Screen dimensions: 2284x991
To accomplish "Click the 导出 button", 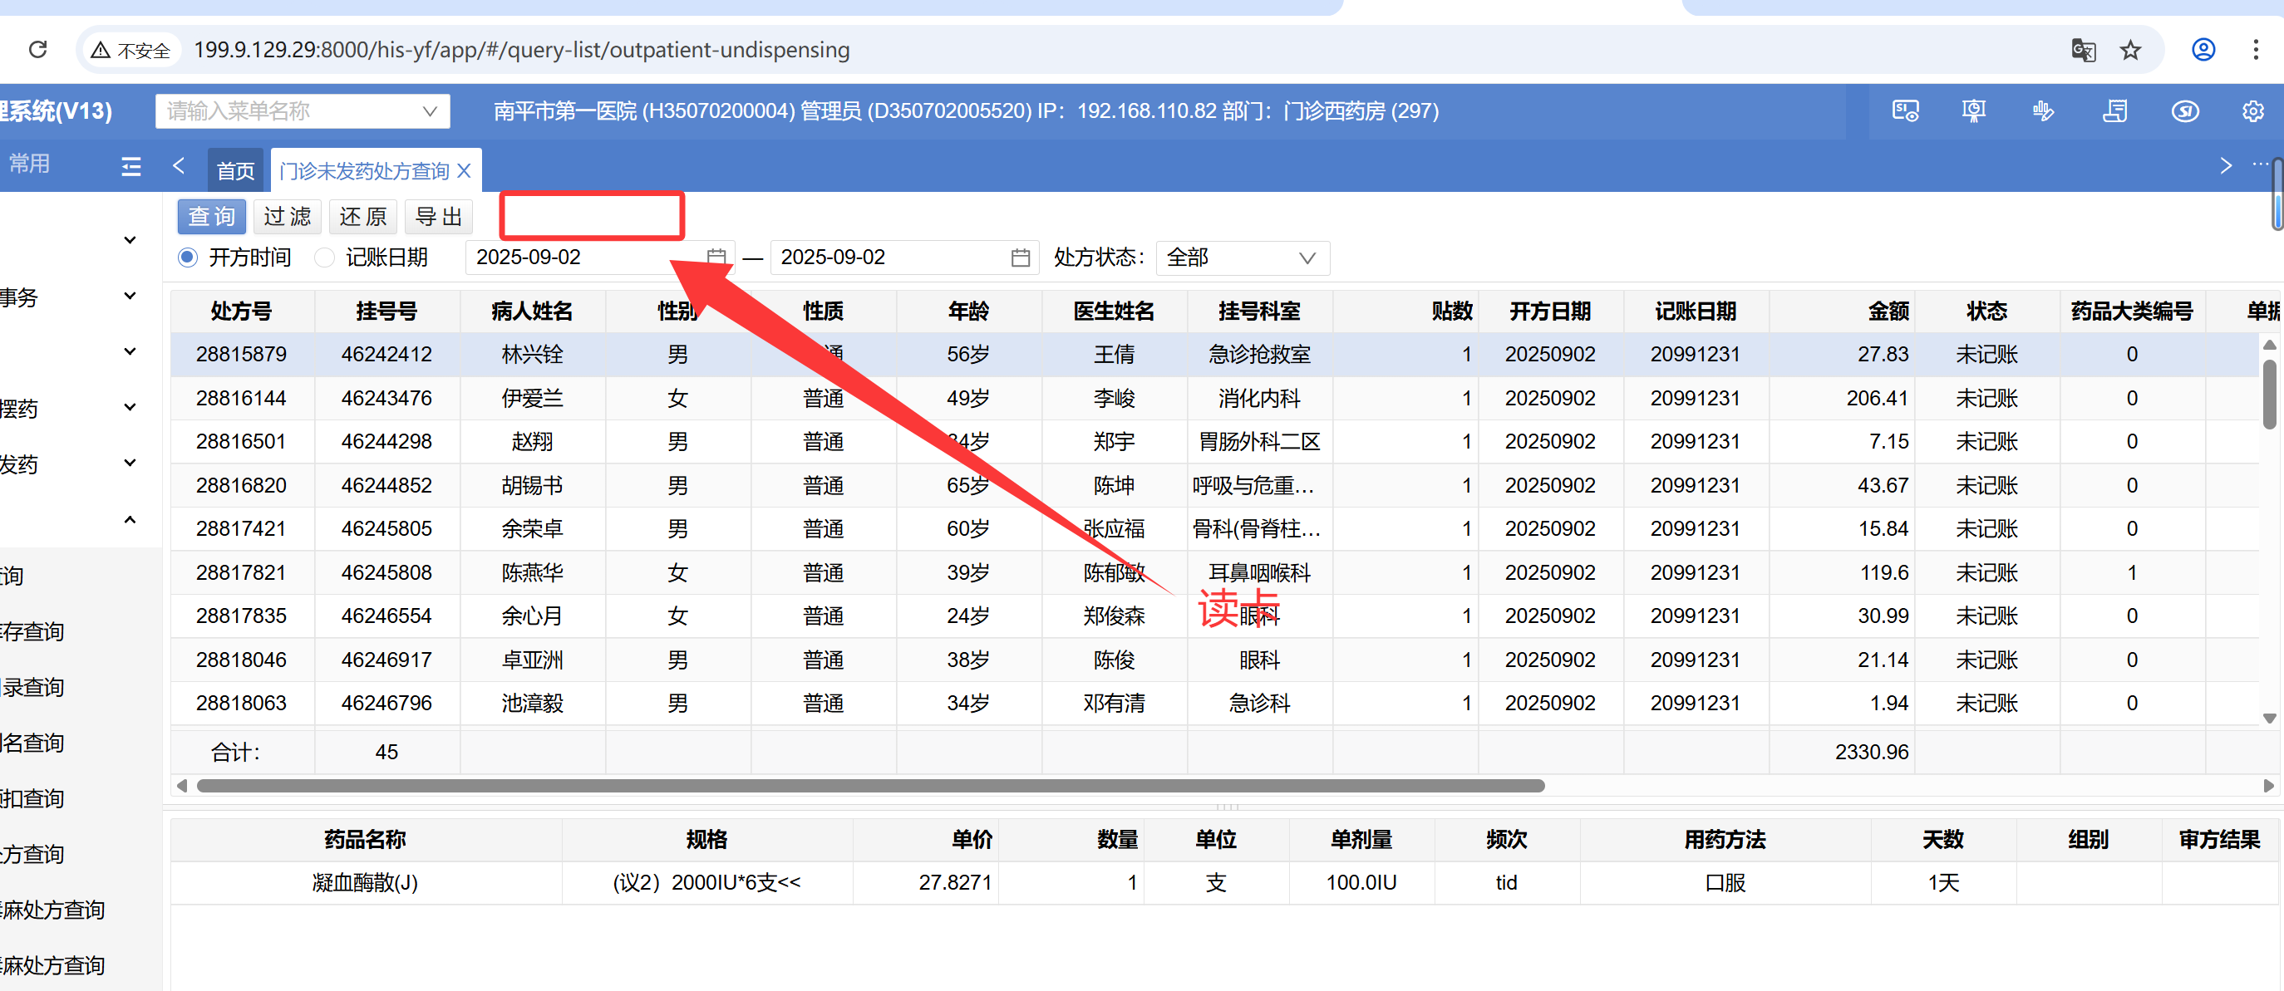I will pyautogui.click(x=439, y=216).
